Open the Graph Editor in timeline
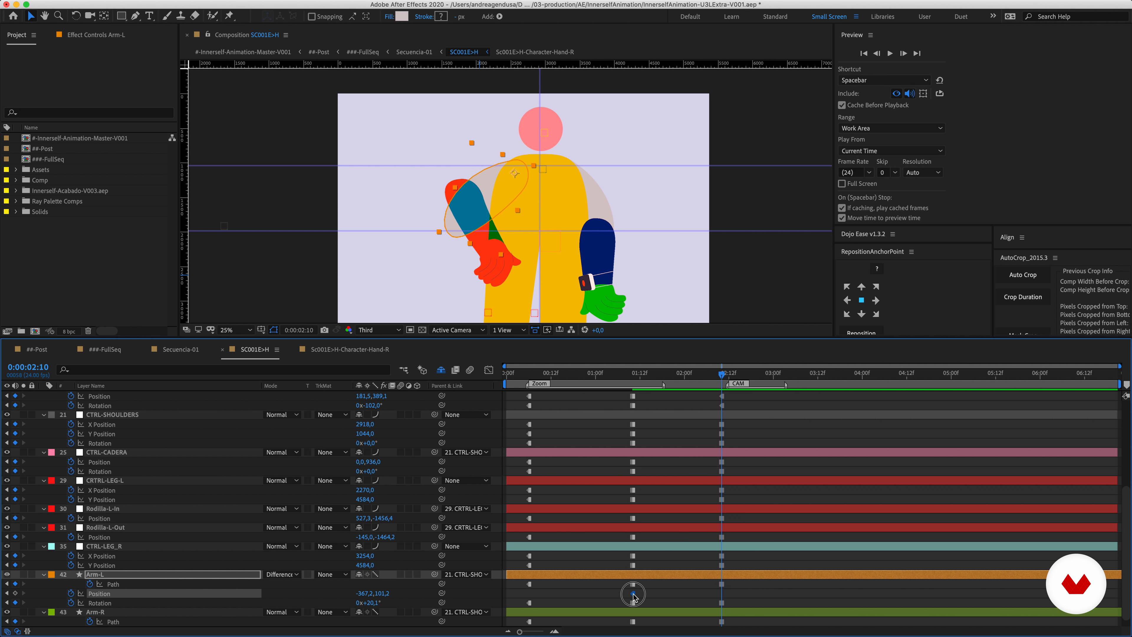The image size is (1132, 637). coord(489,370)
